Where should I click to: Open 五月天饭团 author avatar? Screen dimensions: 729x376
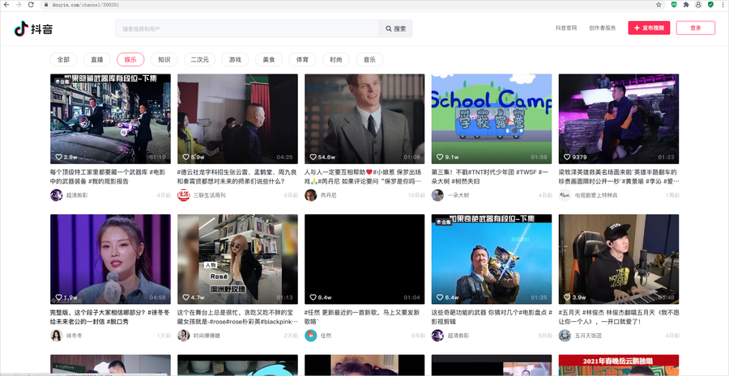tap(565, 335)
